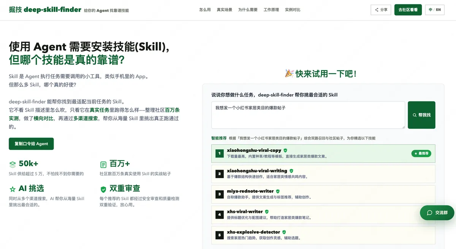Click 去社区看看 button
This screenshot has height=249, width=456.
click(x=408, y=10)
